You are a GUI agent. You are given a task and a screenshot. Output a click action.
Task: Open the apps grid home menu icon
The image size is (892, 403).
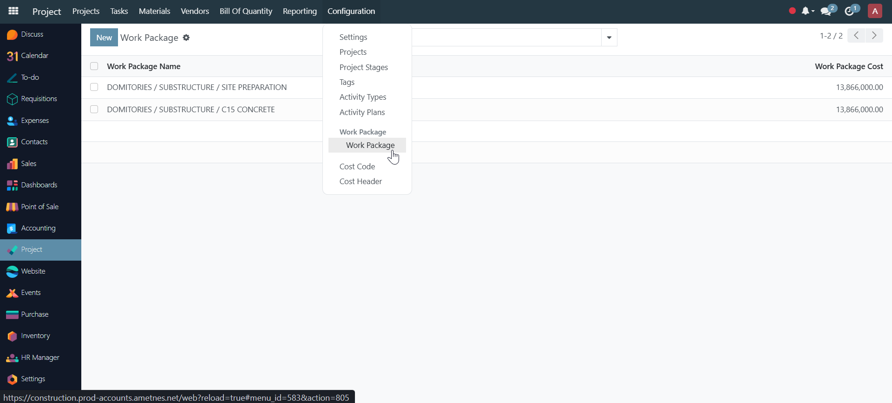(13, 11)
